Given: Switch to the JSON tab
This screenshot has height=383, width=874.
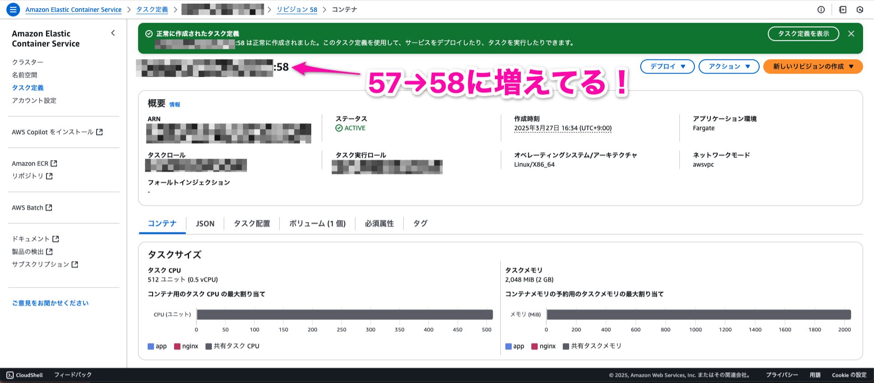Looking at the screenshot, I should pos(205,223).
